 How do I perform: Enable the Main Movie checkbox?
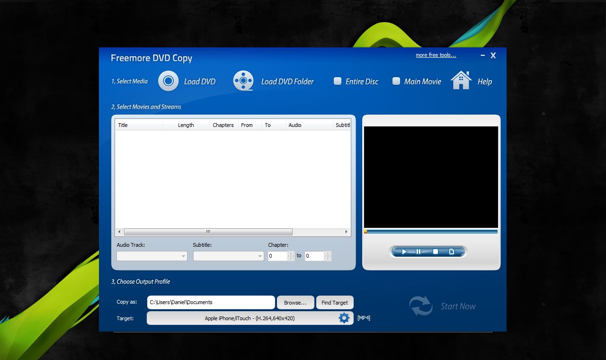pyautogui.click(x=396, y=81)
